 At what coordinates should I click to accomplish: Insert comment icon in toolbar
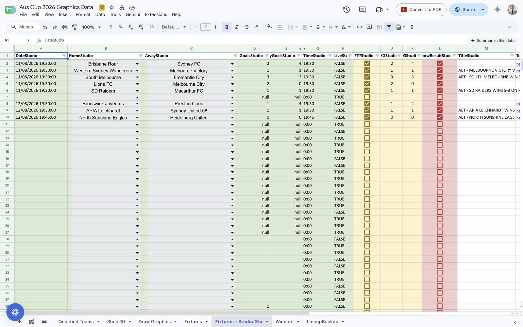[x=369, y=27]
